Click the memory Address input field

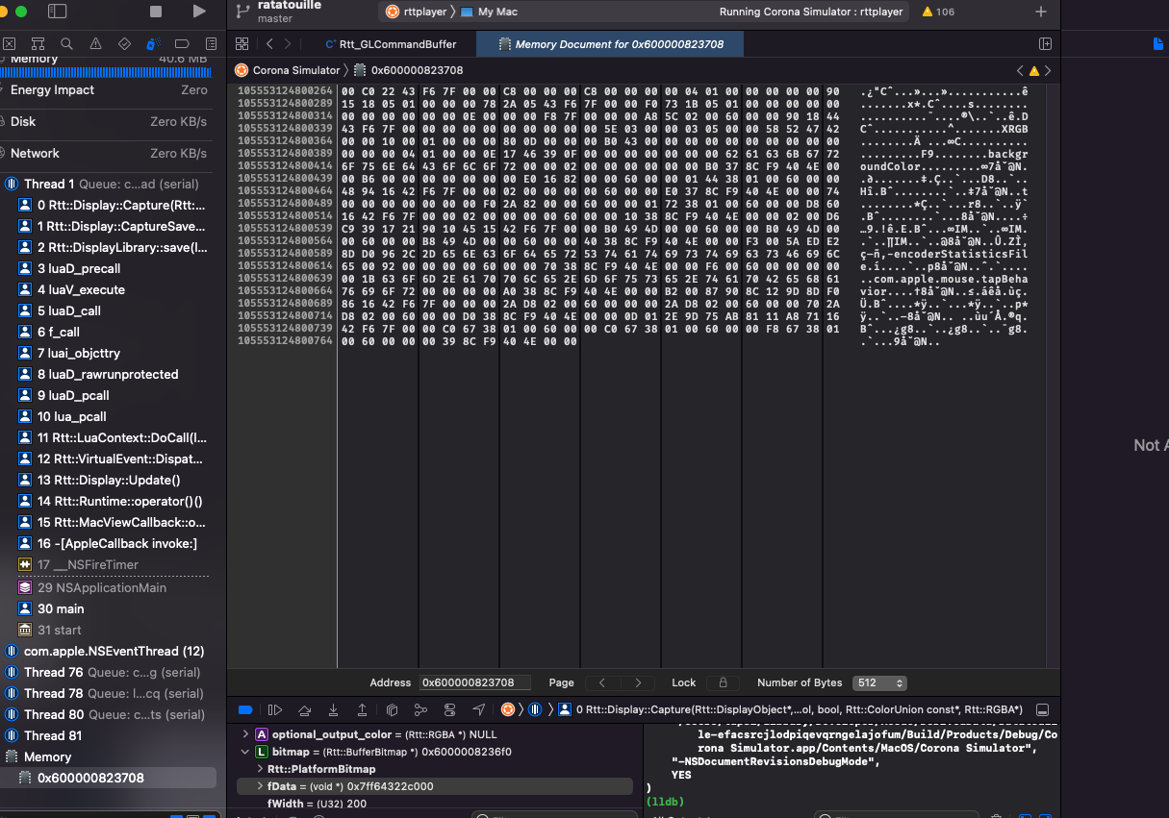click(x=474, y=682)
